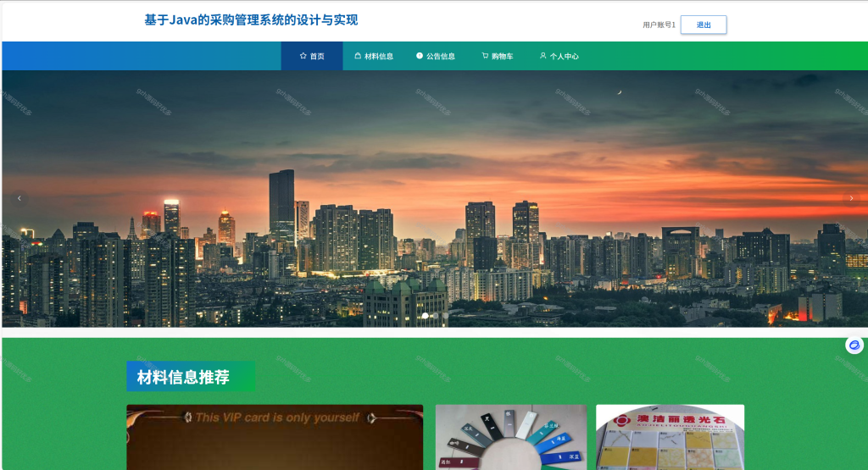
Task: Open the color sample fan thumbnail
Action: pos(511,437)
